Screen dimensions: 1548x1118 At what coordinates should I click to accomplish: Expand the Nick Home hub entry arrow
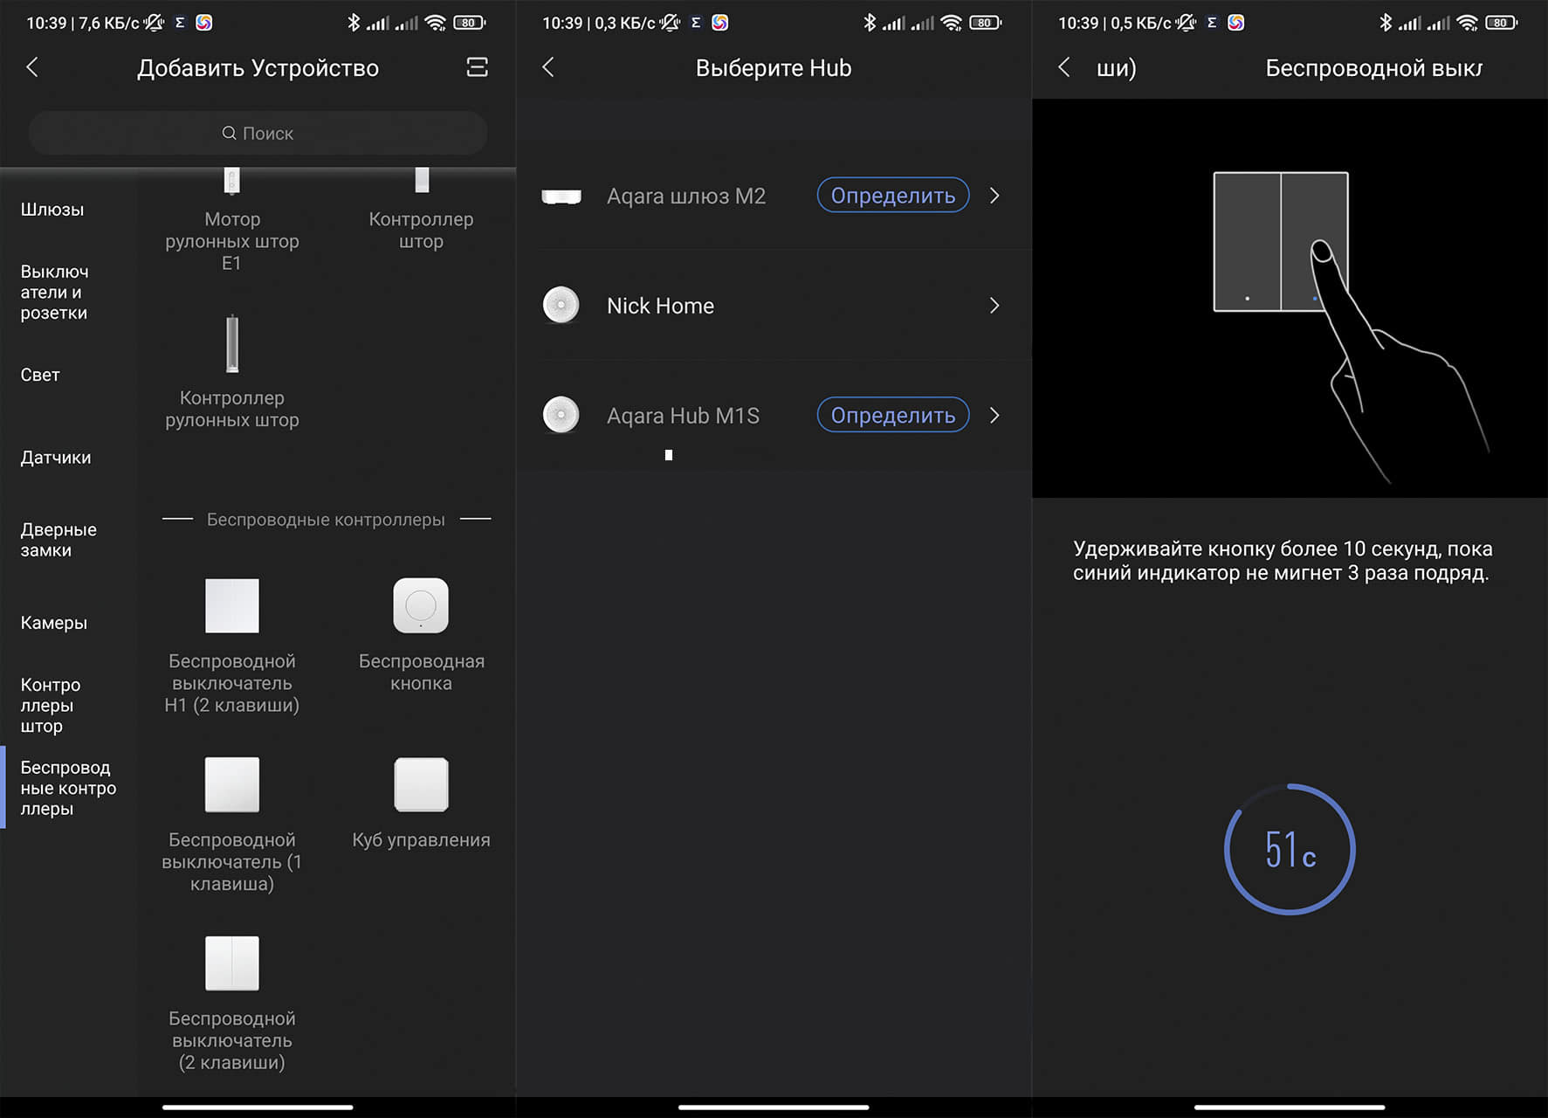(994, 306)
